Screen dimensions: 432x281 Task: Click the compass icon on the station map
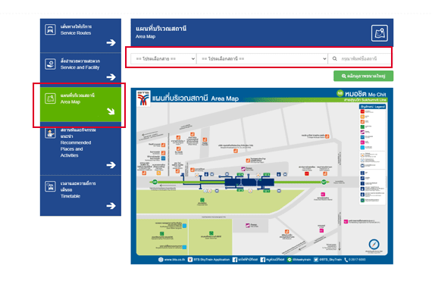[x=374, y=244]
